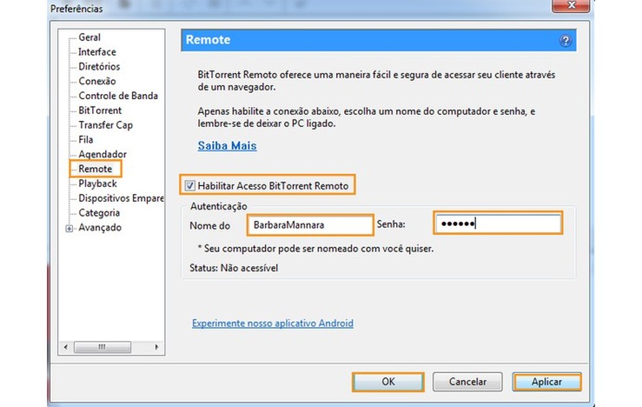Click the help question mark icon
The image size is (642, 407).
[565, 40]
